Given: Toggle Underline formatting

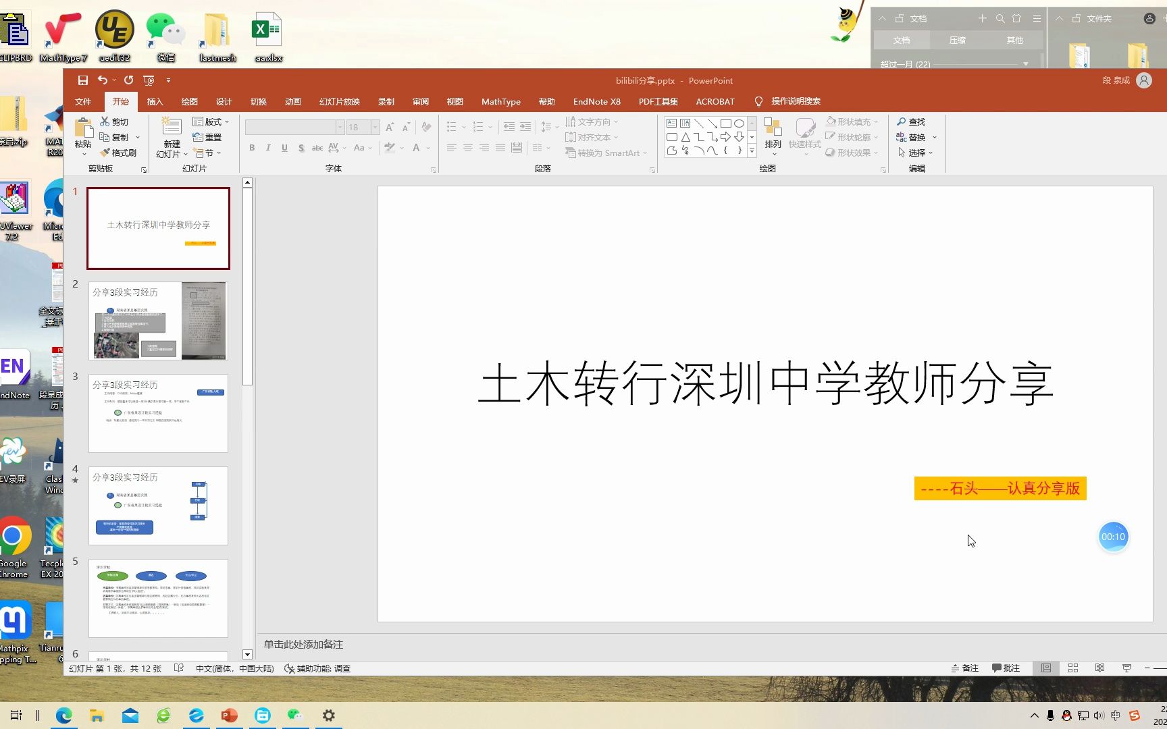Looking at the screenshot, I should [x=284, y=148].
